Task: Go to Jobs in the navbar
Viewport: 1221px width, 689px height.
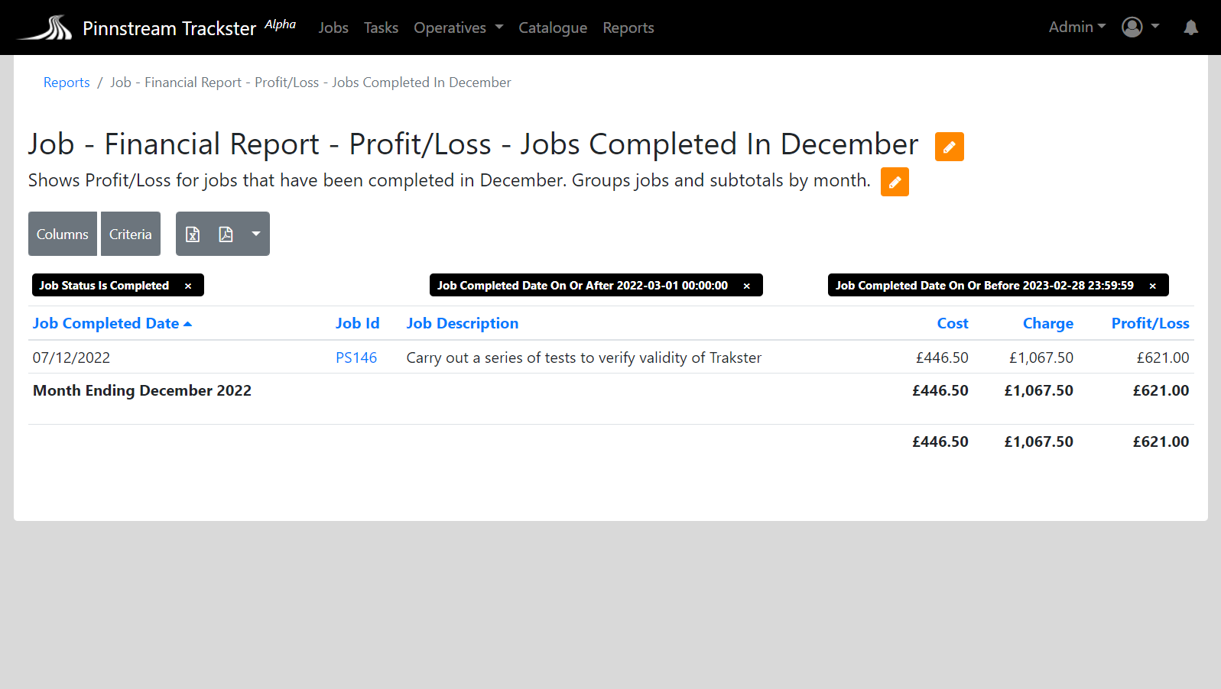Action: [333, 28]
